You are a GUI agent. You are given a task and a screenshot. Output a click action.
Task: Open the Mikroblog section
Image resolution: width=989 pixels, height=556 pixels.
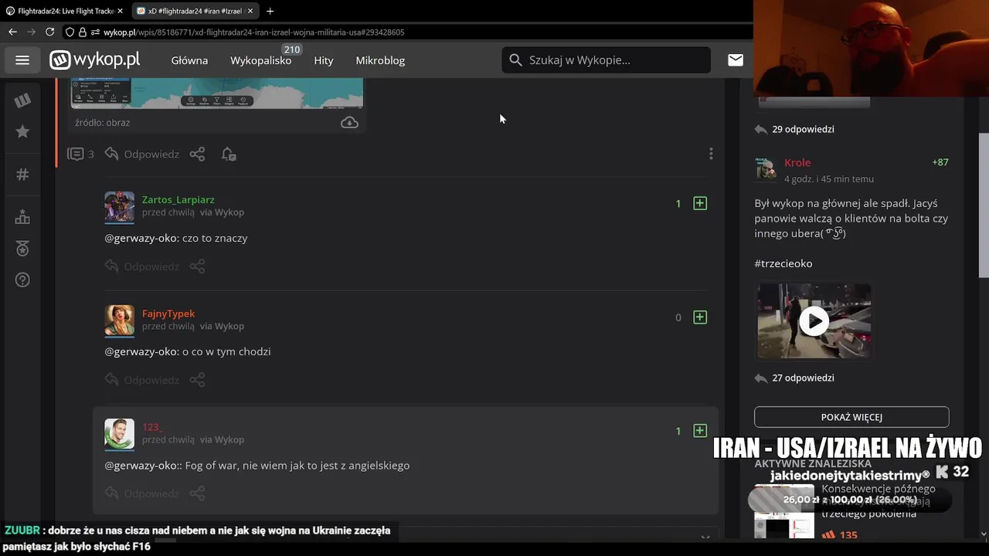[x=380, y=60]
